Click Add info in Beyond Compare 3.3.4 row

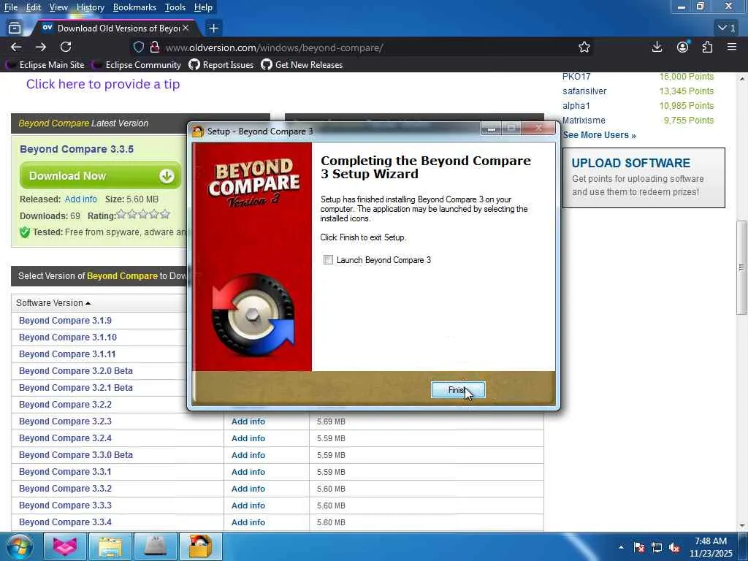[x=248, y=522]
